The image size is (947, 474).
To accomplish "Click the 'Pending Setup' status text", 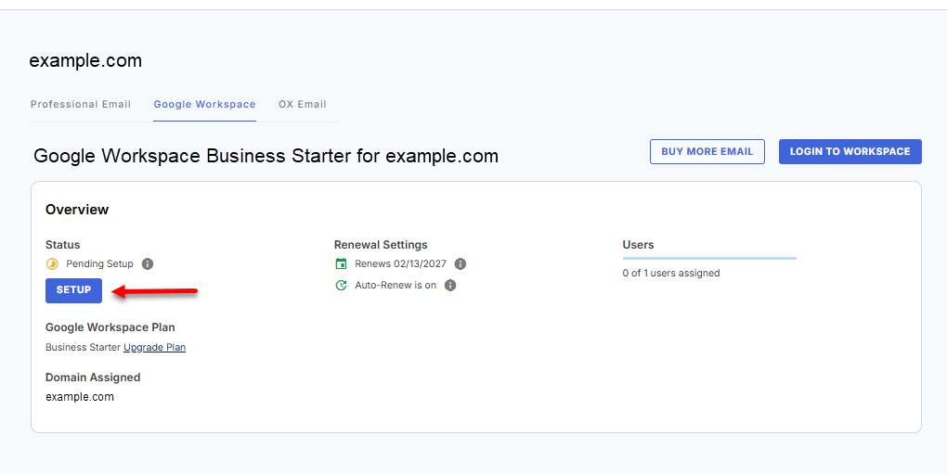I will pyautogui.click(x=99, y=264).
